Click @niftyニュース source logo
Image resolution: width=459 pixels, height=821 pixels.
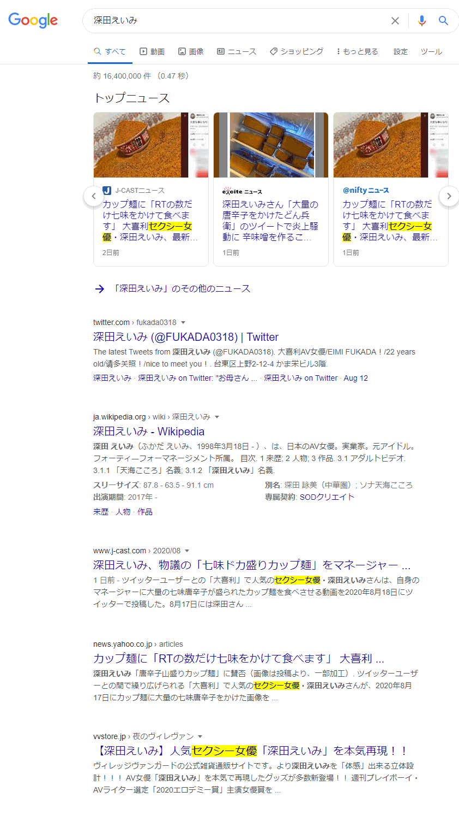(x=366, y=190)
